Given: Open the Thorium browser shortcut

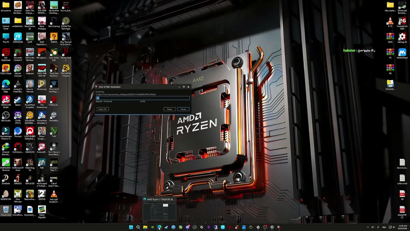Looking at the screenshot, I should (x=18, y=132).
